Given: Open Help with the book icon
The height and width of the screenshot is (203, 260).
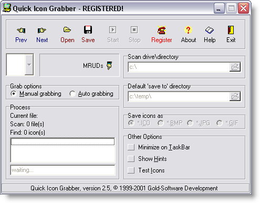Looking at the screenshot, I should coord(210,30).
